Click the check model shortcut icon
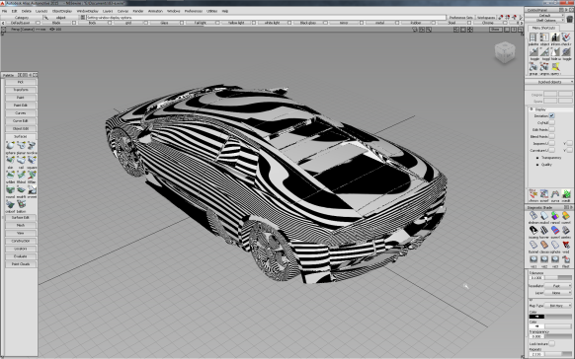Image resolution: width=575 pixels, height=359 pixels. (566, 37)
